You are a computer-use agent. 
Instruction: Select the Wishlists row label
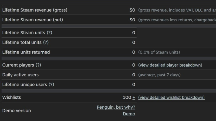coord(12,97)
